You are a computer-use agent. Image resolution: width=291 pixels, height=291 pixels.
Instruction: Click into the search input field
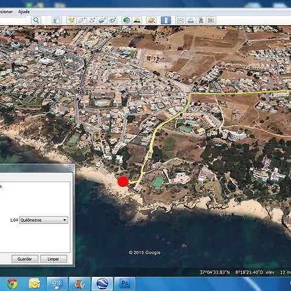(13, 21)
